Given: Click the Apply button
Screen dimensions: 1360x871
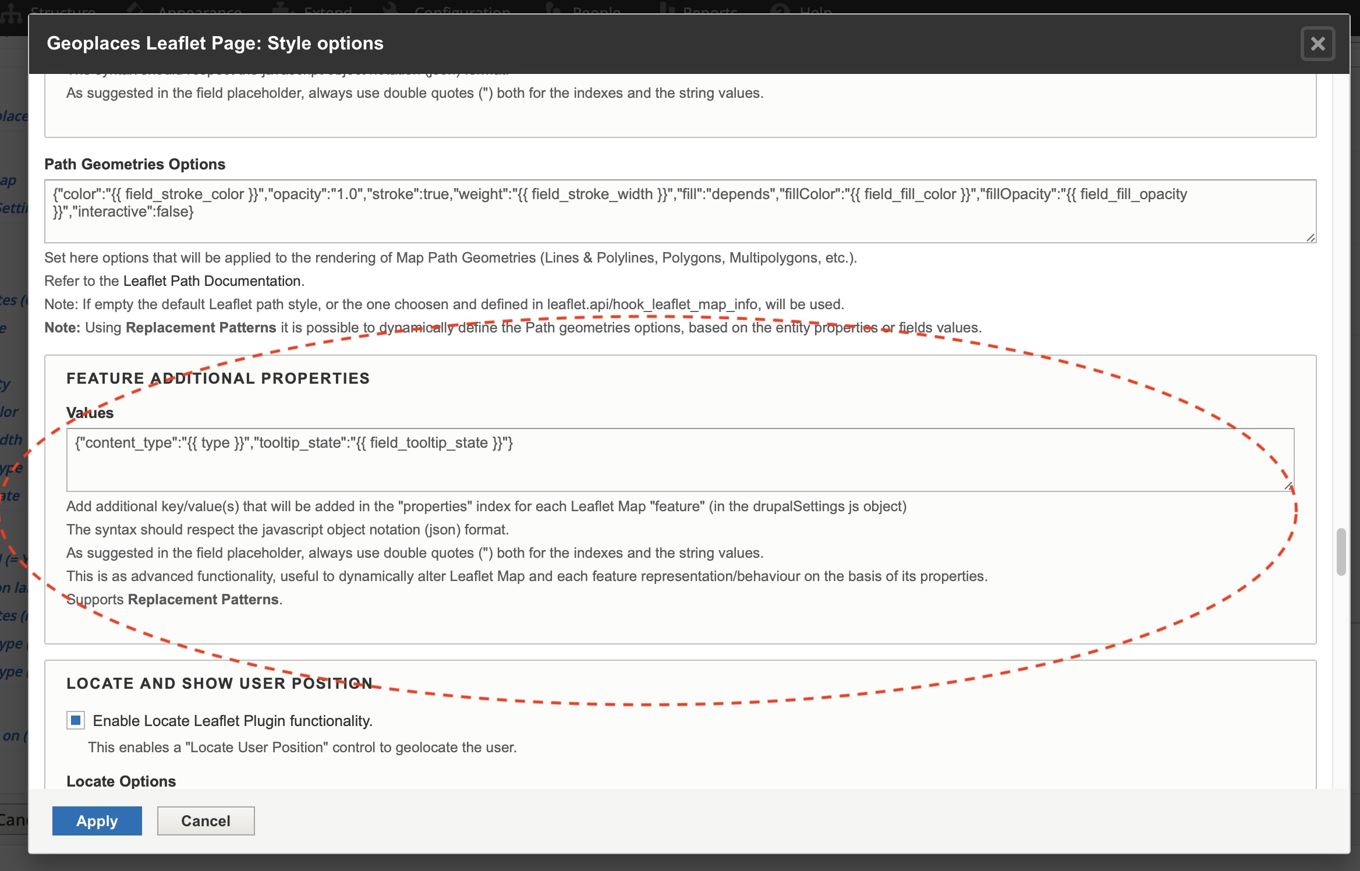Looking at the screenshot, I should pyautogui.click(x=97, y=821).
